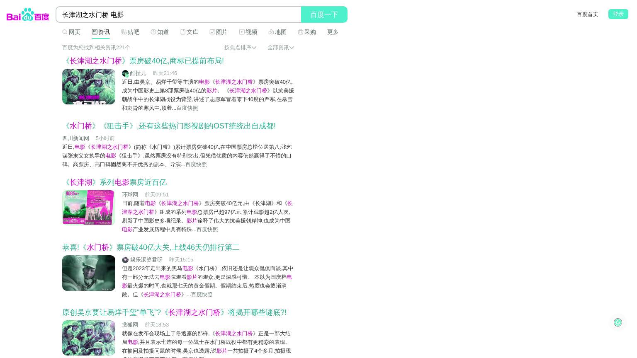Click the 网页 magnifier icon
The image size is (637, 358).
point(65,32)
